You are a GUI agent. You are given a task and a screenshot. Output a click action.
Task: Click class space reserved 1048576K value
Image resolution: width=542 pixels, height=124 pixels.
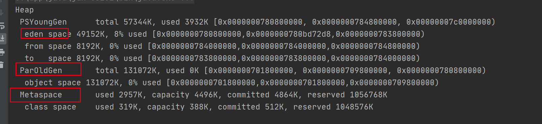point(333,107)
